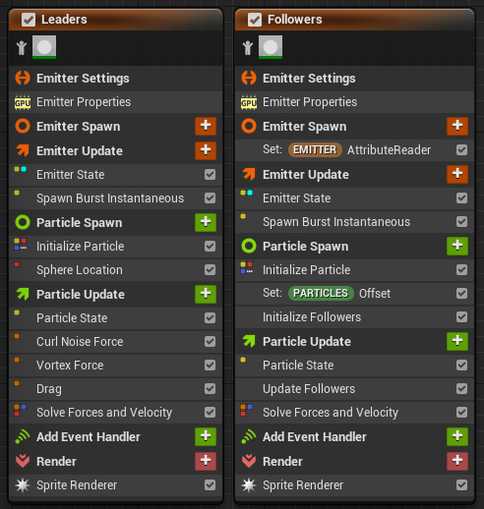Click GPU icon beside Leaders Emitter Properties
The width and height of the screenshot is (484, 509).
tap(23, 102)
